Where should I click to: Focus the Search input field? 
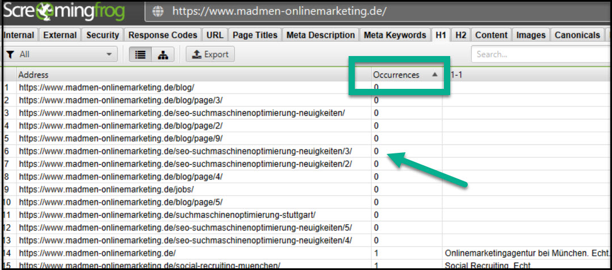click(541, 54)
